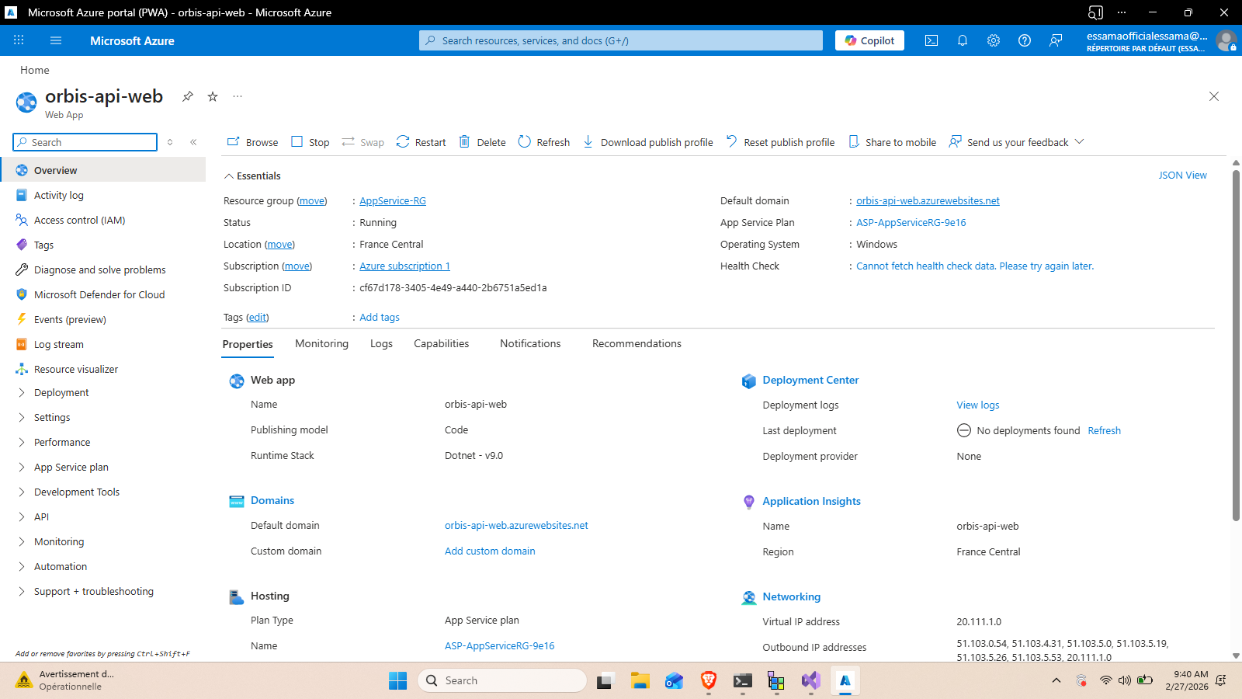Refresh the overview page
Viewport: 1242px width, 699px height.
point(544,142)
